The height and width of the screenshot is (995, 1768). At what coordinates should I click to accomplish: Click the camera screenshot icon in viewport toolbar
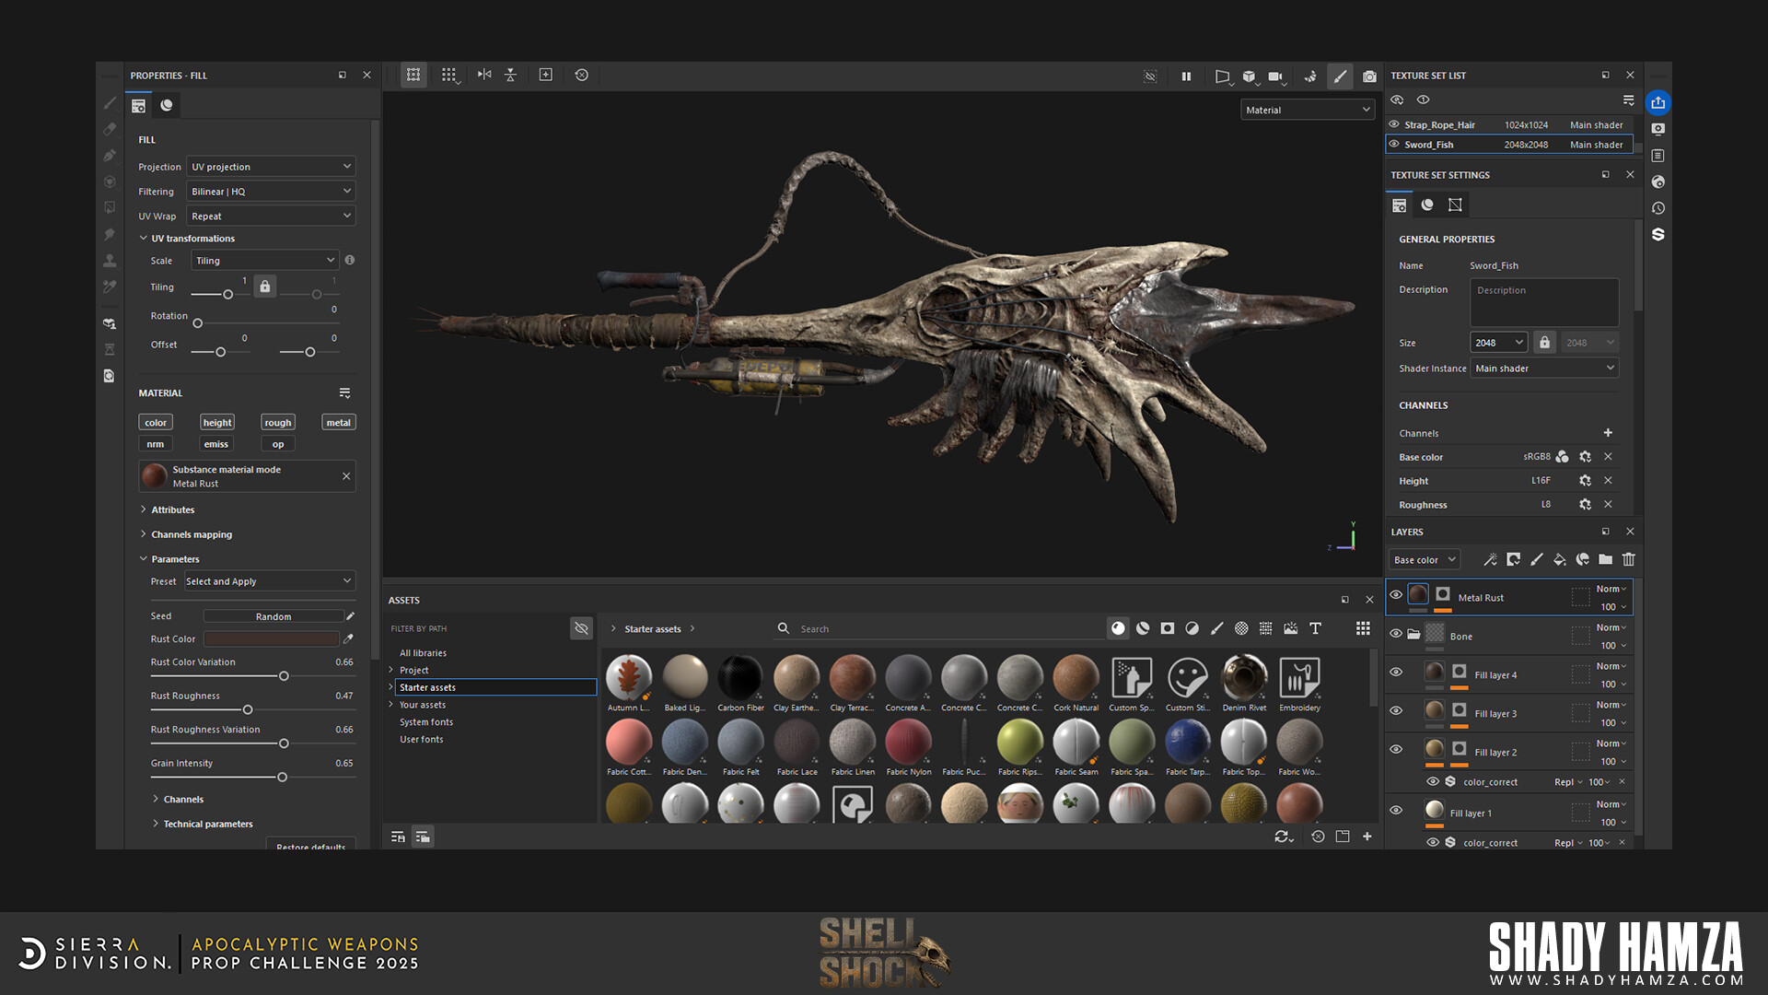click(1369, 76)
